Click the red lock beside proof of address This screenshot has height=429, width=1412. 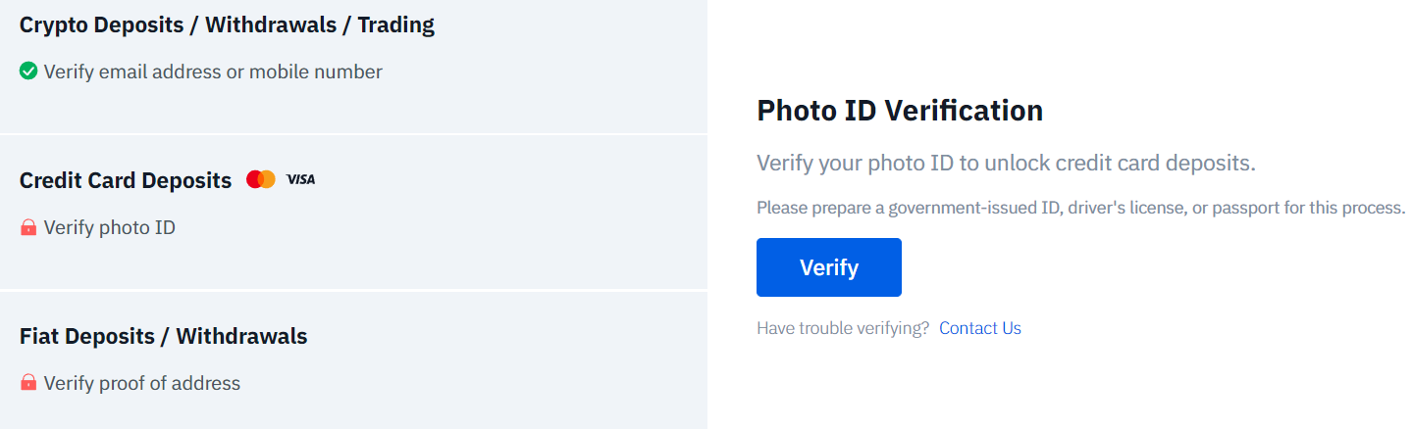28,382
